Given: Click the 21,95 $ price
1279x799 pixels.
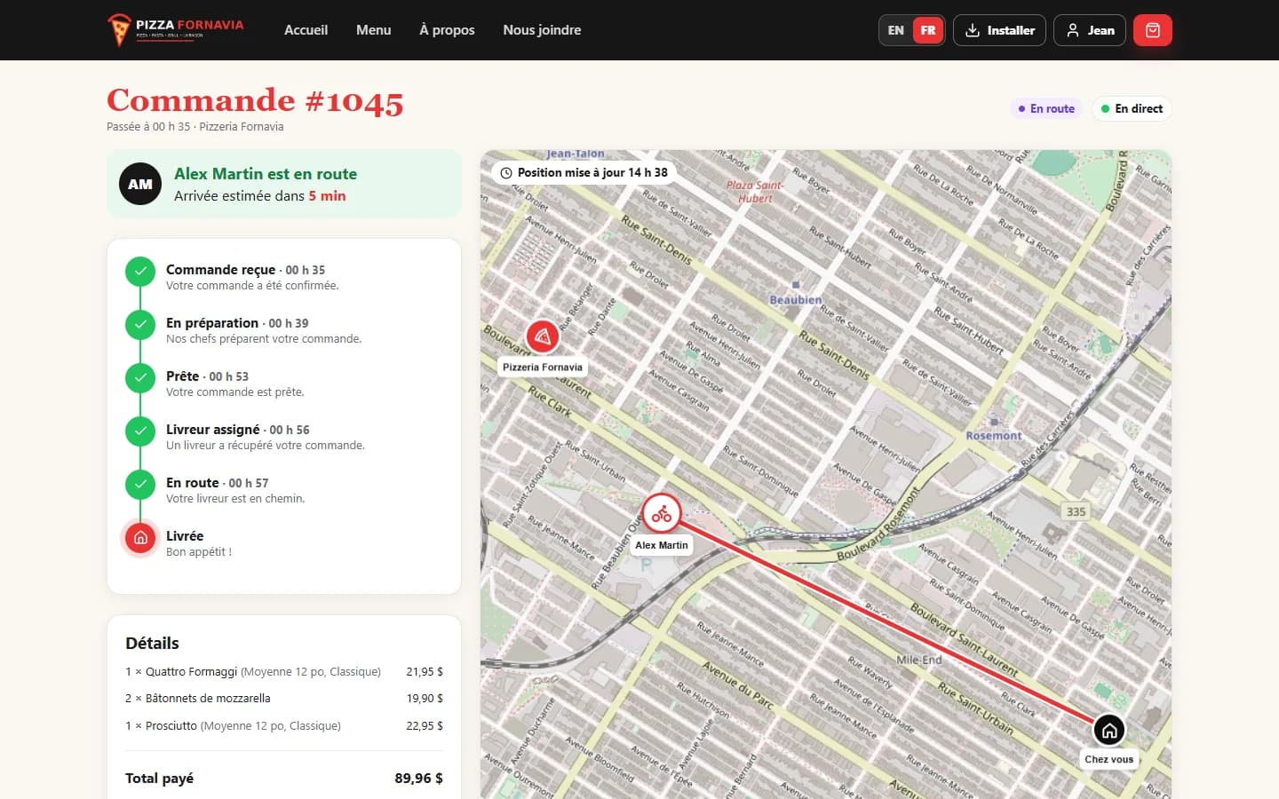Looking at the screenshot, I should 425,672.
